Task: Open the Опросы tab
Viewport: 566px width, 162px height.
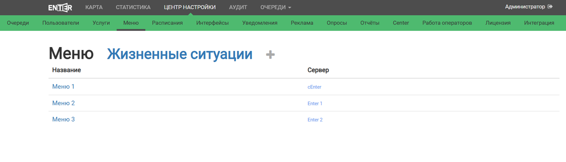Action: pos(337,23)
